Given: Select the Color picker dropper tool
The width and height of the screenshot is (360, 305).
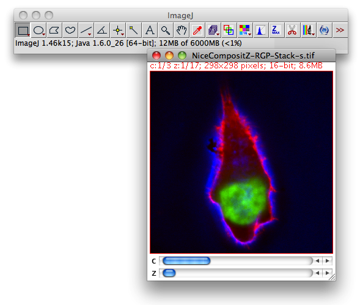Looking at the screenshot, I should pyautogui.click(x=197, y=30).
